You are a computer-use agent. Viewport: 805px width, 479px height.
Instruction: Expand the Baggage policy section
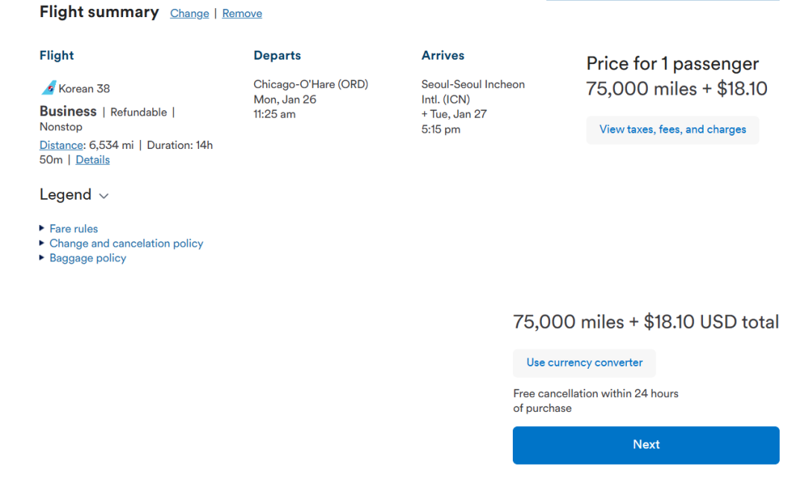(x=87, y=258)
